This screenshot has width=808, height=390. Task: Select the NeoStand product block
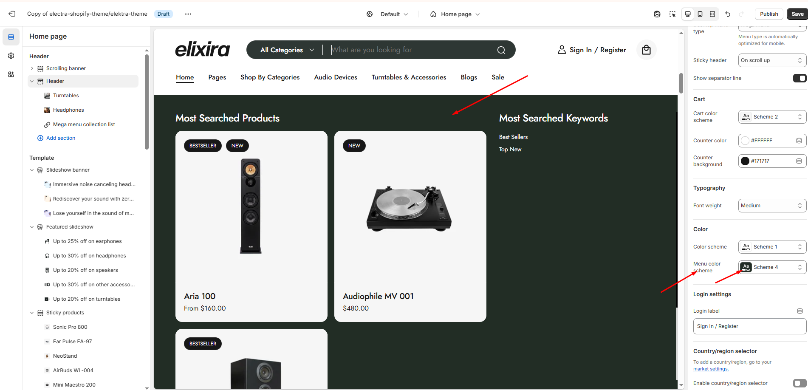pos(65,356)
